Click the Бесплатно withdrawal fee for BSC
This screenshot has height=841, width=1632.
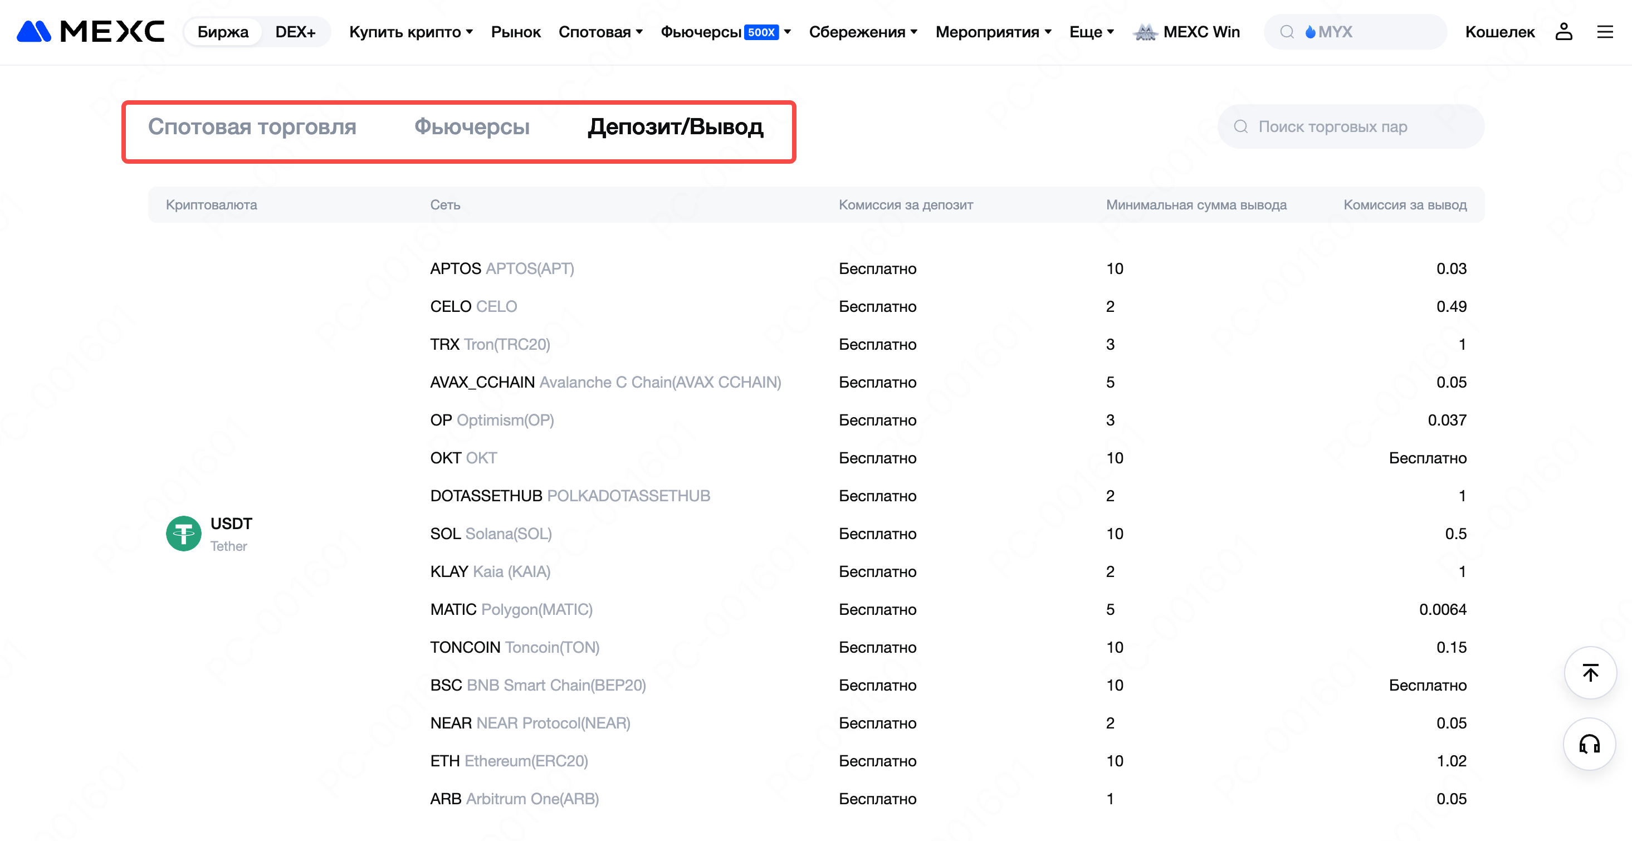[x=1428, y=685]
